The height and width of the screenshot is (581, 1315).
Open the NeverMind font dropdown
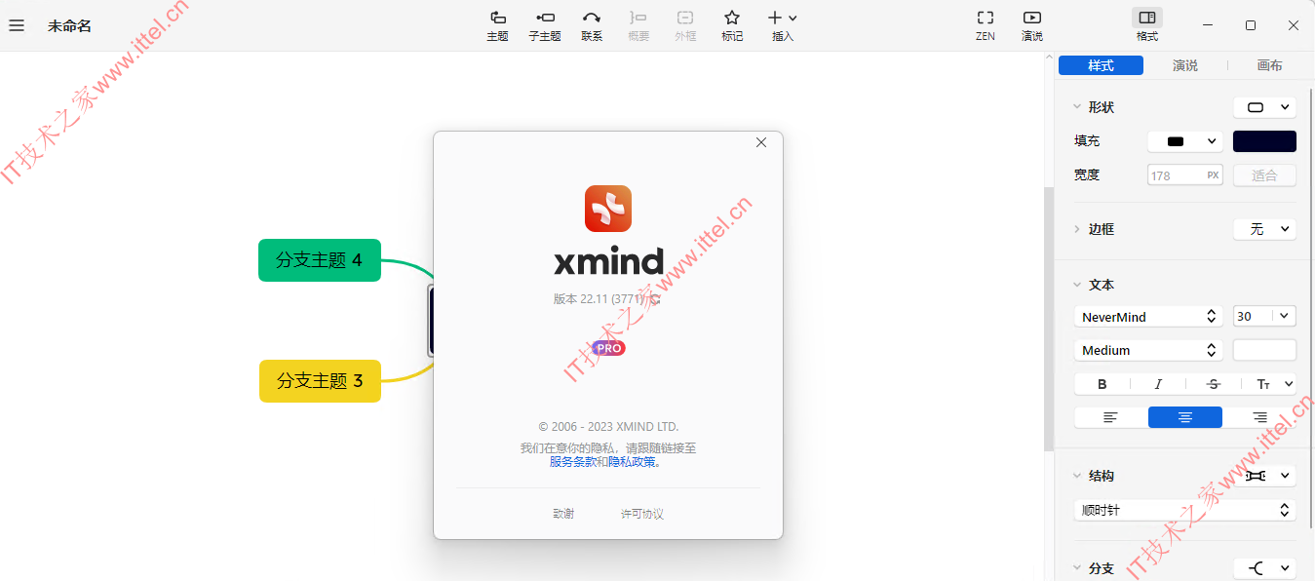tap(1149, 317)
